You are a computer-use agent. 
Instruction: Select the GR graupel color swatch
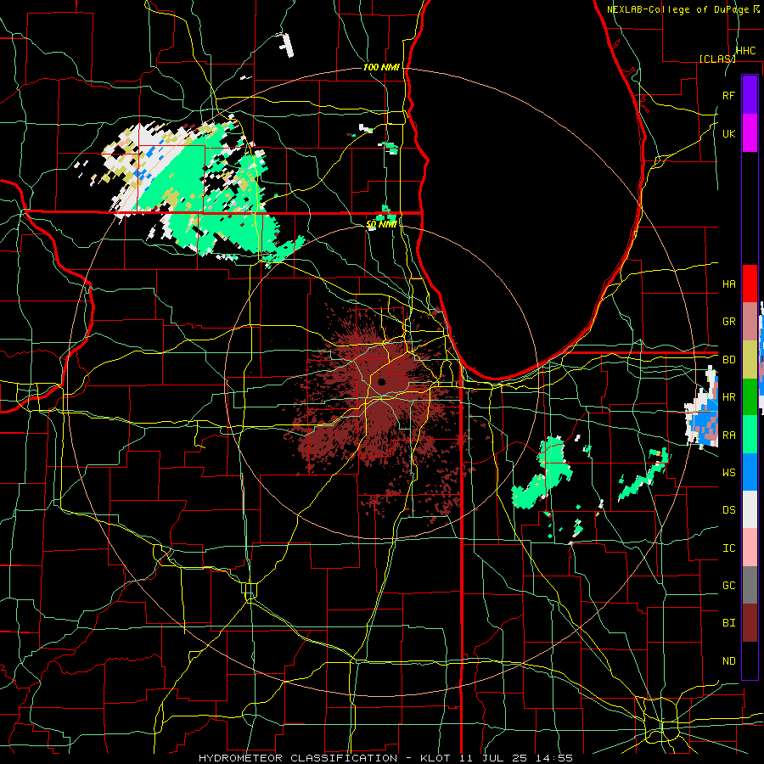750,322
